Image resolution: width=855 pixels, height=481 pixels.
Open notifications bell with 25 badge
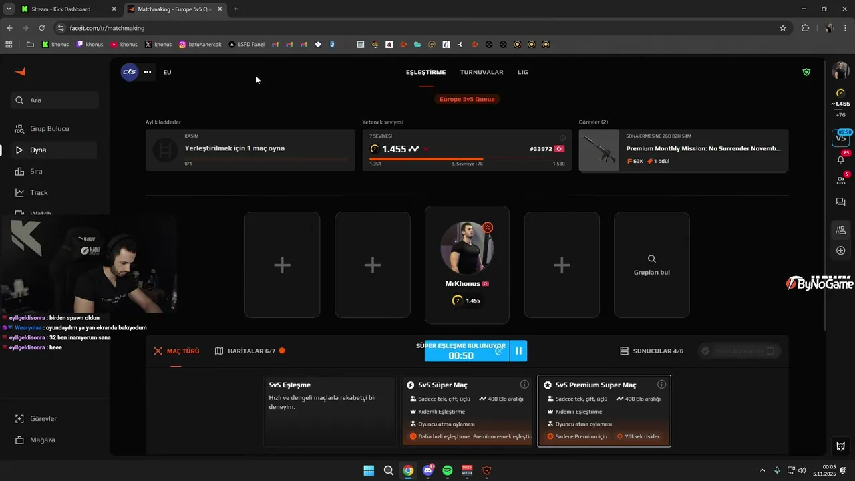tap(841, 159)
